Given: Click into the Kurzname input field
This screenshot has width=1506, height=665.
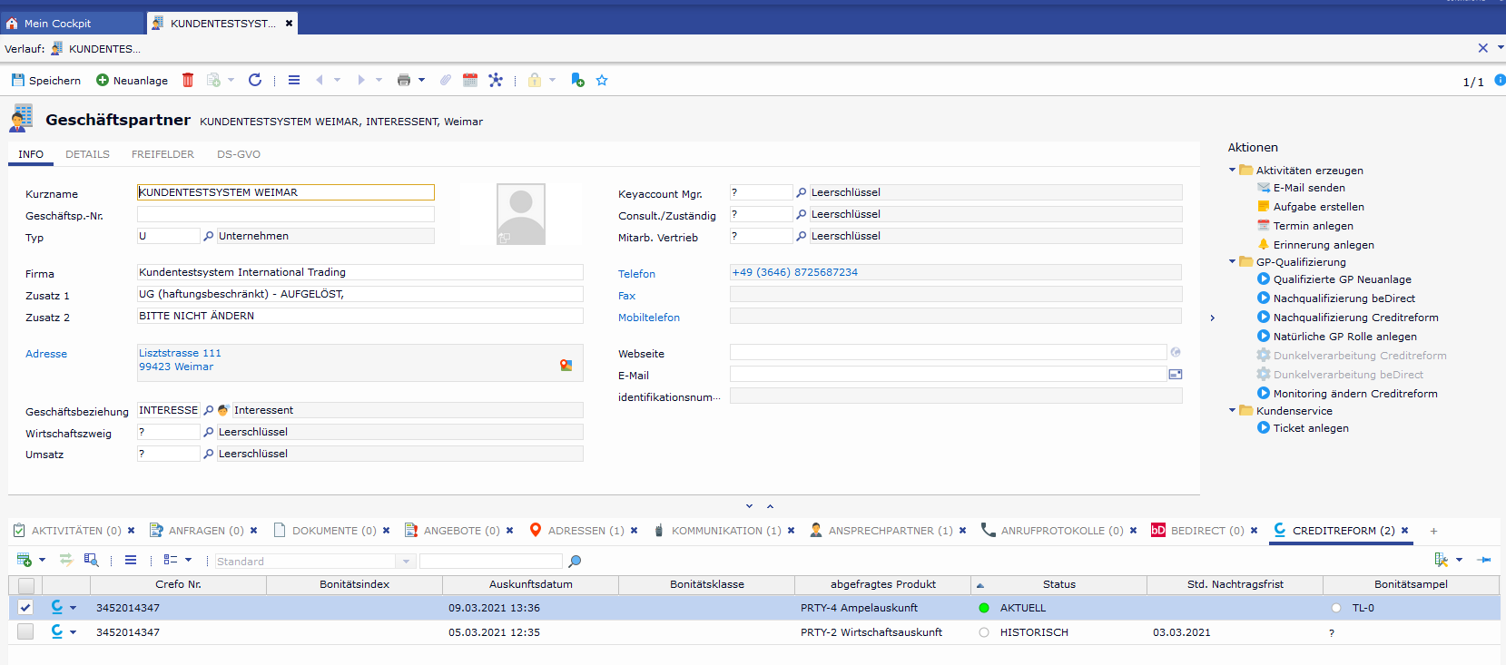Looking at the screenshot, I should click(285, 192).
